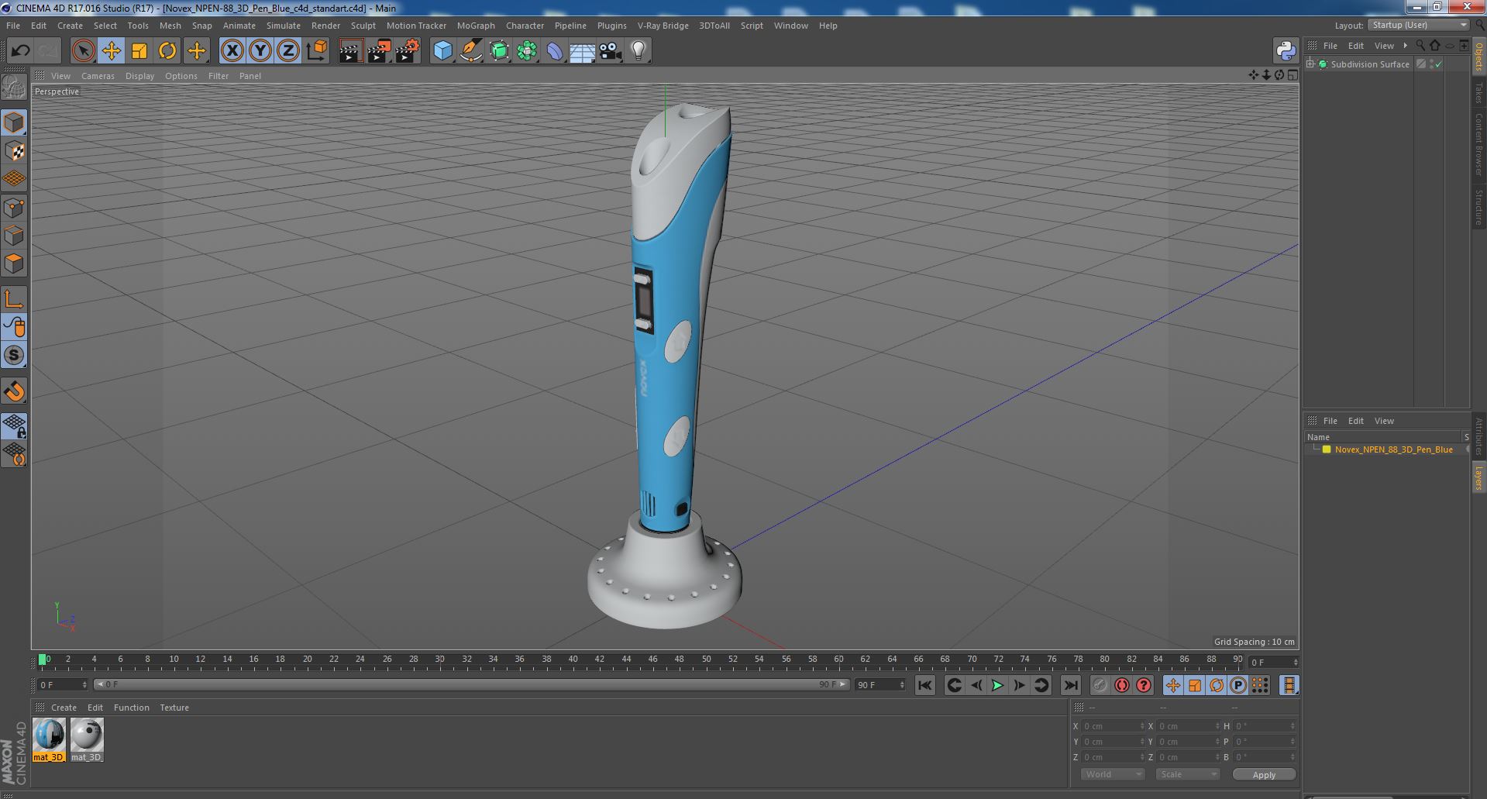Toggle position keyframe recording icon
The width and height of the screenshot is (1487, 799).
pyautogui.click(x=1173, y=685)
